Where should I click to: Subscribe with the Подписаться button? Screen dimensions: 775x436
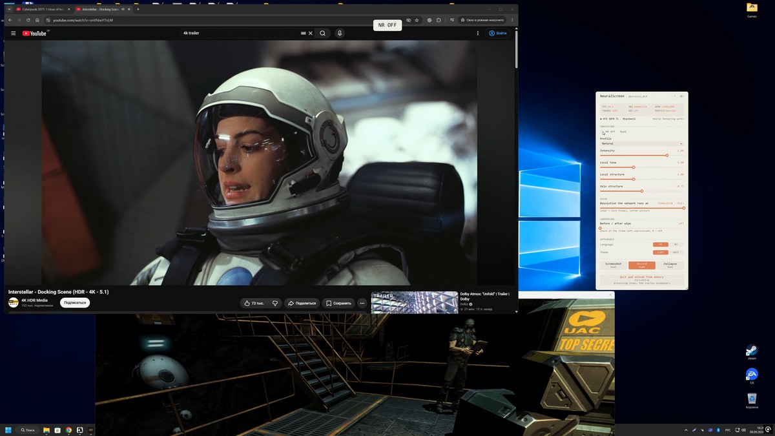75,302
